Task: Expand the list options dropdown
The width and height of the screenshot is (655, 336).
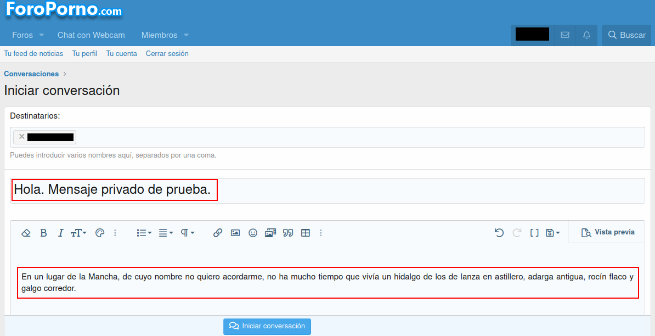Action: 144,233
